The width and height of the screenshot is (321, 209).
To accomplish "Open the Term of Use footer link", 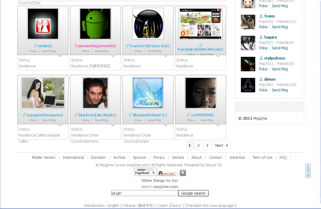I will 262,157.
